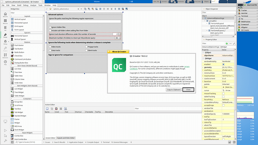Click the track duration seconds spin box
Screen dimensions: 258x145
point(117,34)
